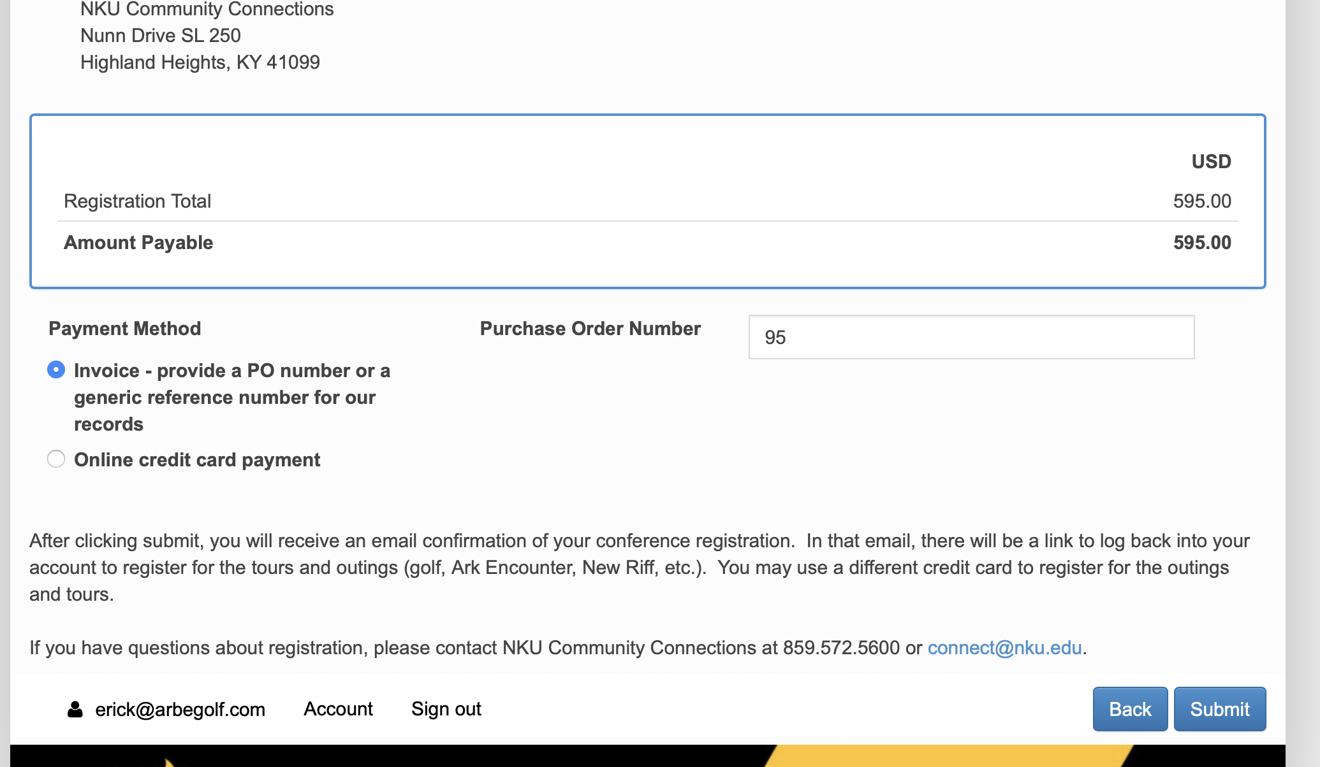The height and width of the screenshot is (767, 1320).
Task: Submit the conference registration
Action: (x=1219, y=709)
